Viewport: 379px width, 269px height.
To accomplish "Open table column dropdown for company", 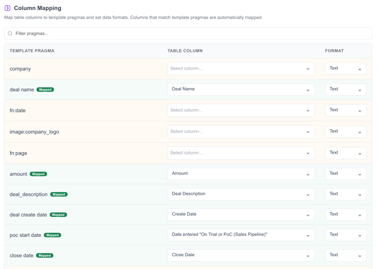I will [241, 69].
